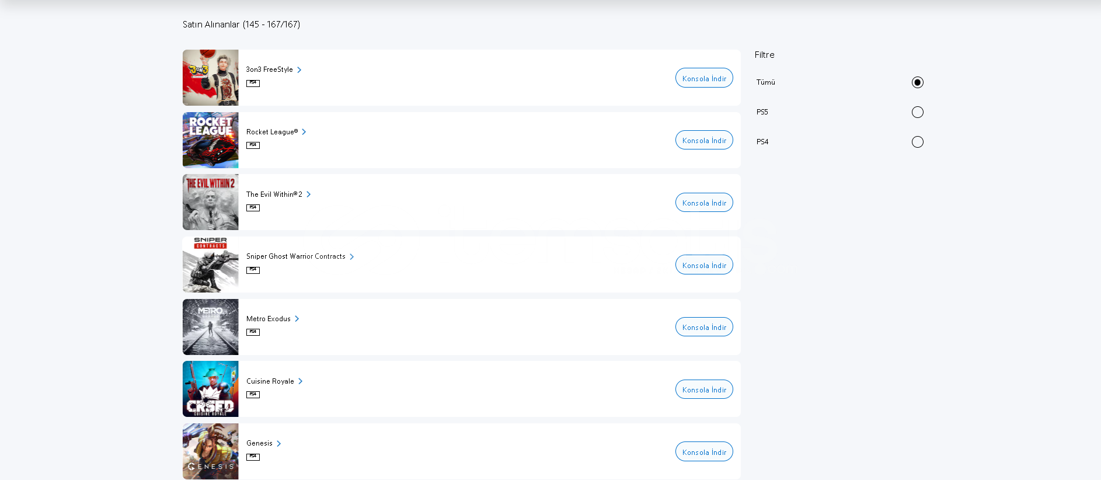Click the PS4 platform badge under Genesis
Image resolution: width=1101 pixels, height=480 pixels.
[253, 457]
